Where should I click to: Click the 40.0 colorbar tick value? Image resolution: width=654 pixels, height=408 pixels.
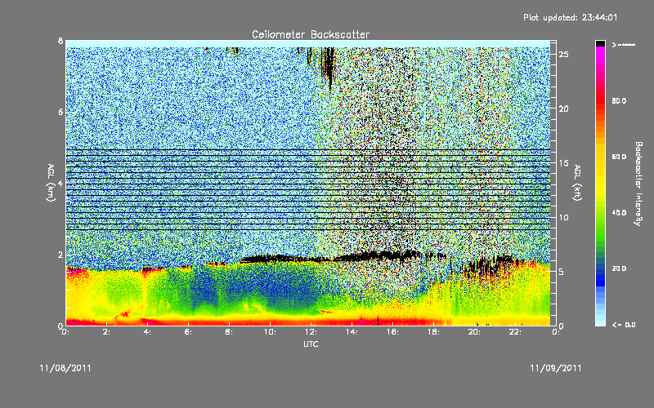pyautogui.click(x=619, y=213)
